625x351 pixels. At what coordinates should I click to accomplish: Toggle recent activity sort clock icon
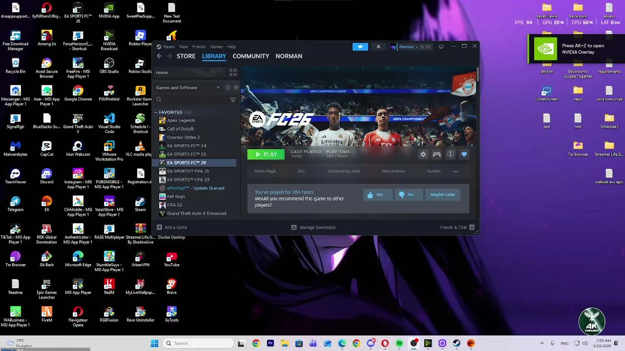228,87
